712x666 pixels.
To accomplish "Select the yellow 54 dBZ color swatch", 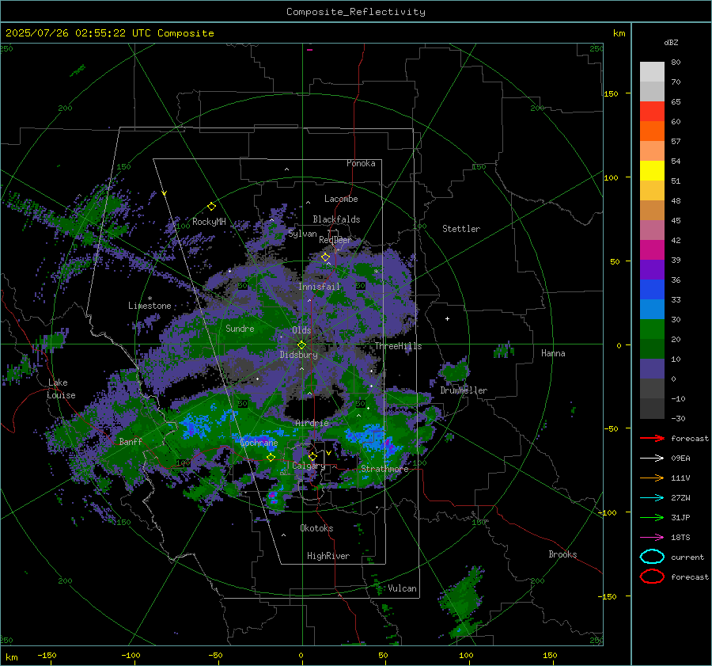I will click(652, 171).
